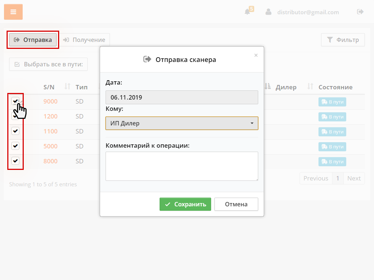This screenshot has height=280, width=374.
Task: Open the notifications bell
Action: tap(248, 12)
